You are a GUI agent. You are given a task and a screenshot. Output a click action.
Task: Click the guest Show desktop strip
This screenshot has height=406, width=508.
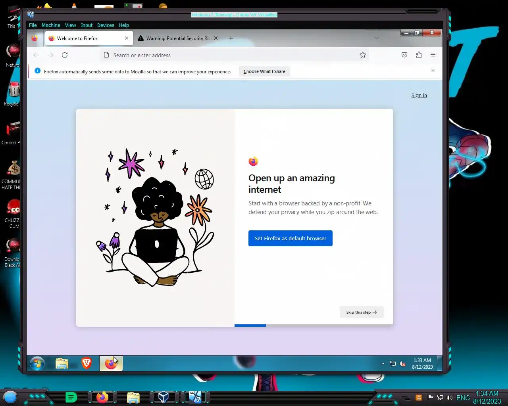pos(439,363)
